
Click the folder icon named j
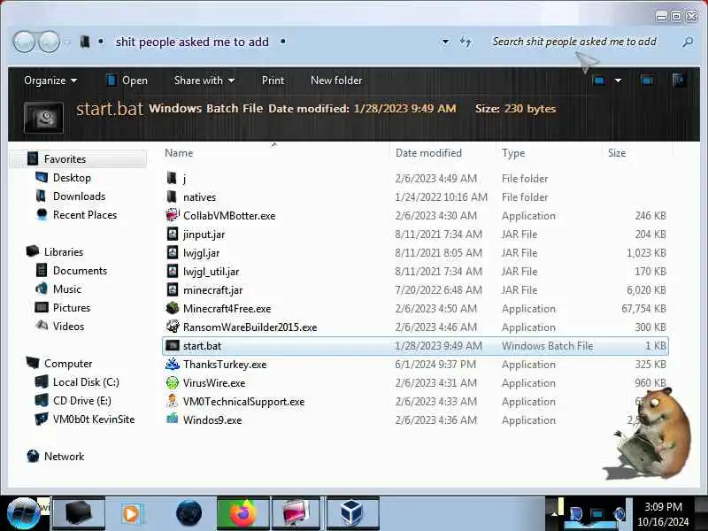pos(172,178)
